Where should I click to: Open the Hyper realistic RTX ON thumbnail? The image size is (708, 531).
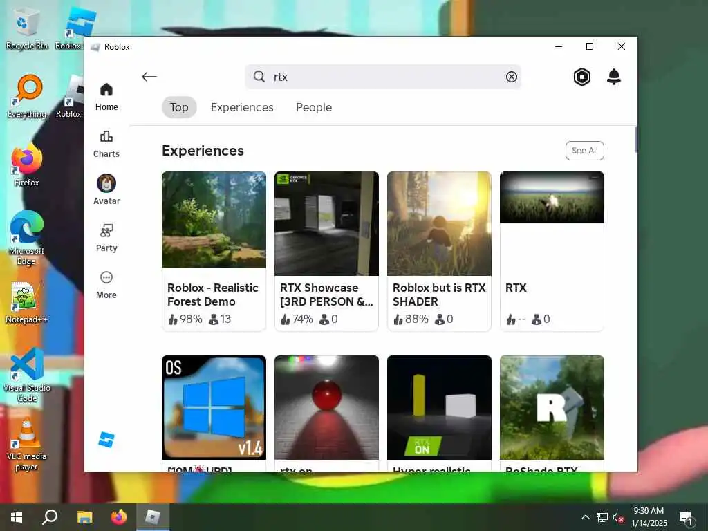(439, 407)
